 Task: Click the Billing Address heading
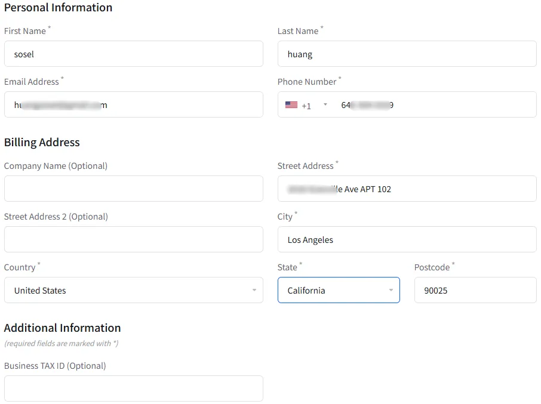pos(42,143)
